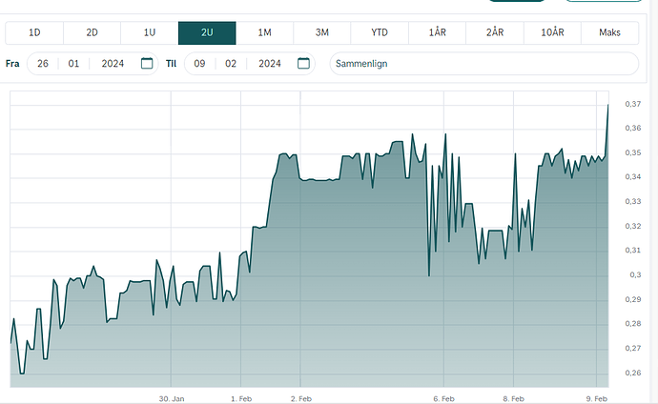Select the 2D time range

coord(93,32)
